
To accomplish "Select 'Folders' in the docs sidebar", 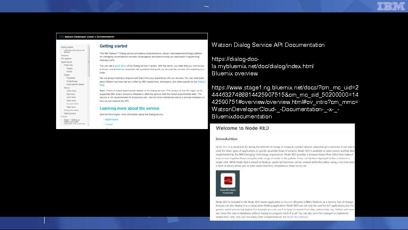I will 69,68.
